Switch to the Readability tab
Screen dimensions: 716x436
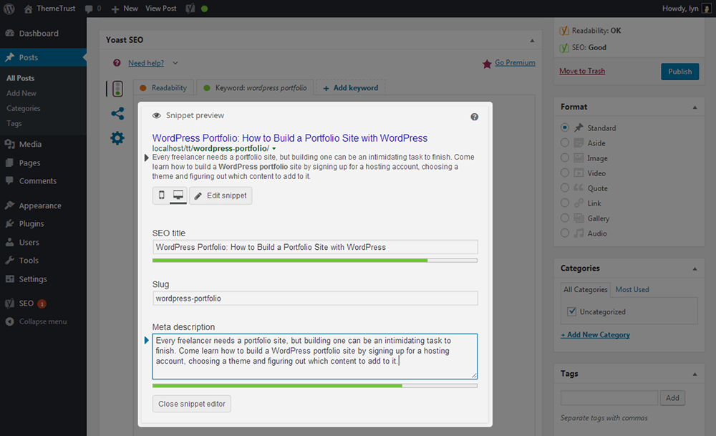163,88
